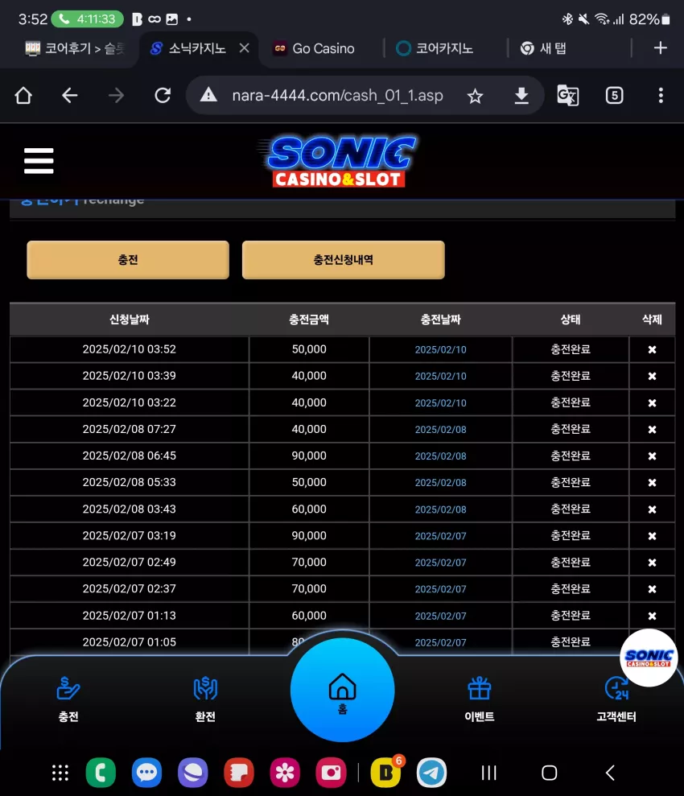Select the 소닉카지노 tab
This screenshot has width=684, height=796.
click(188, 49)
